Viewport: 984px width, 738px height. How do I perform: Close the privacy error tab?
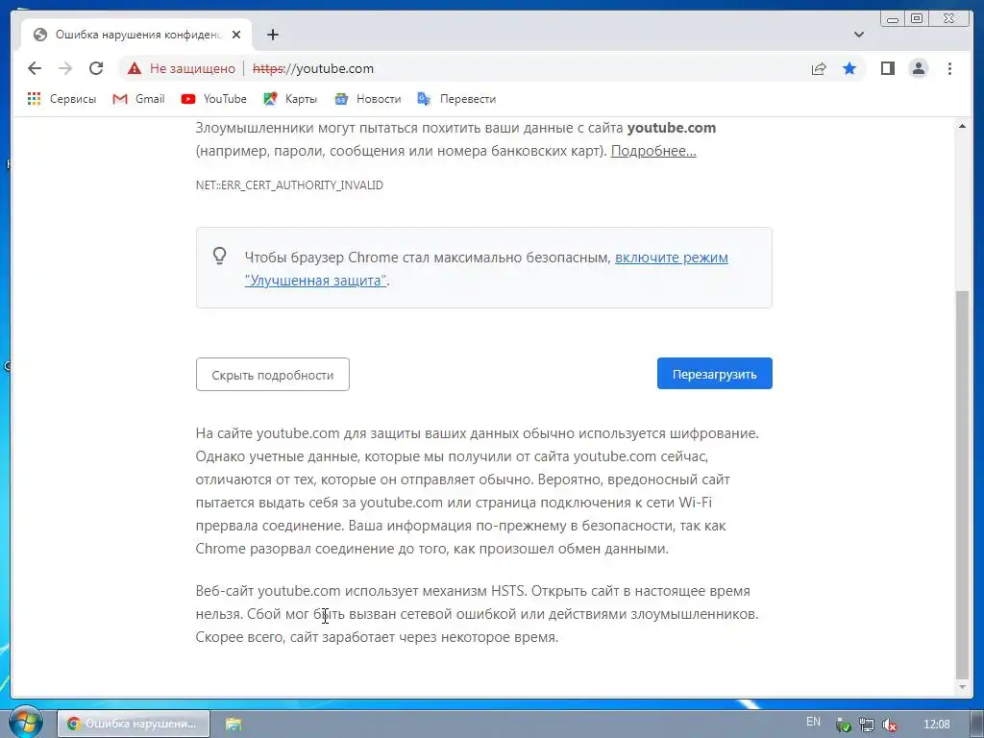236,35
